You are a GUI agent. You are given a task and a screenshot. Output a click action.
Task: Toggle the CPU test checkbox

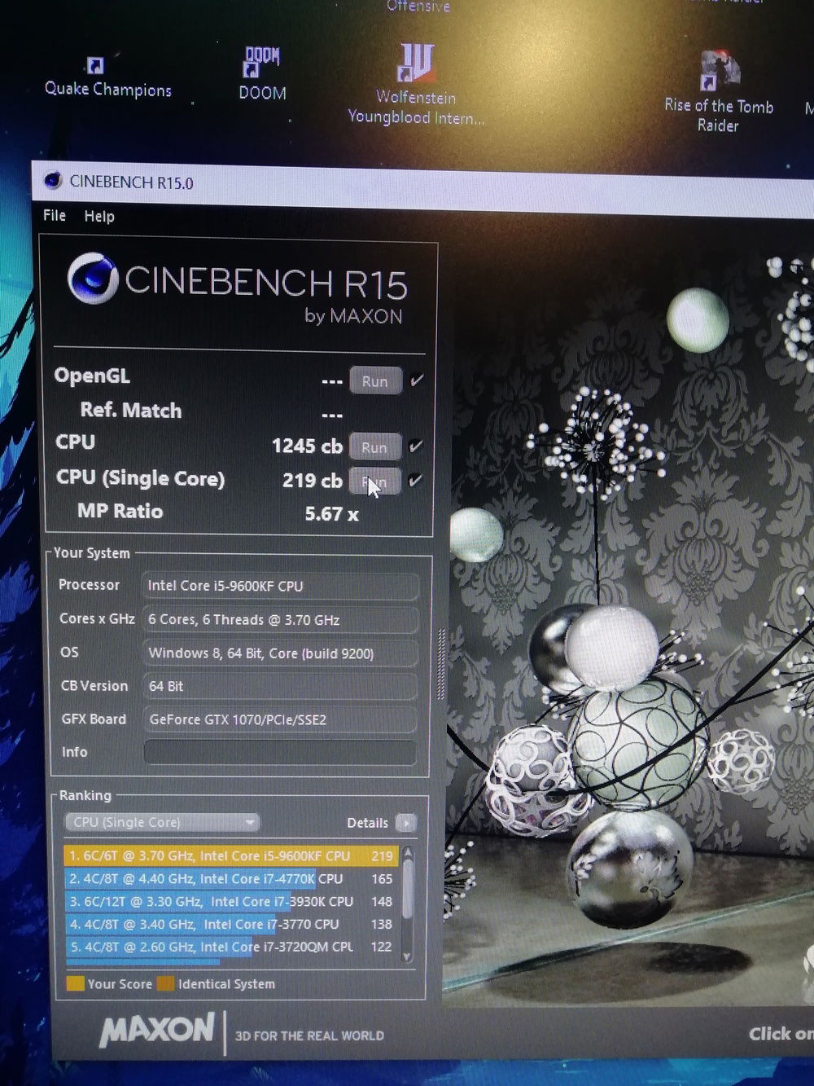(416, 446)
